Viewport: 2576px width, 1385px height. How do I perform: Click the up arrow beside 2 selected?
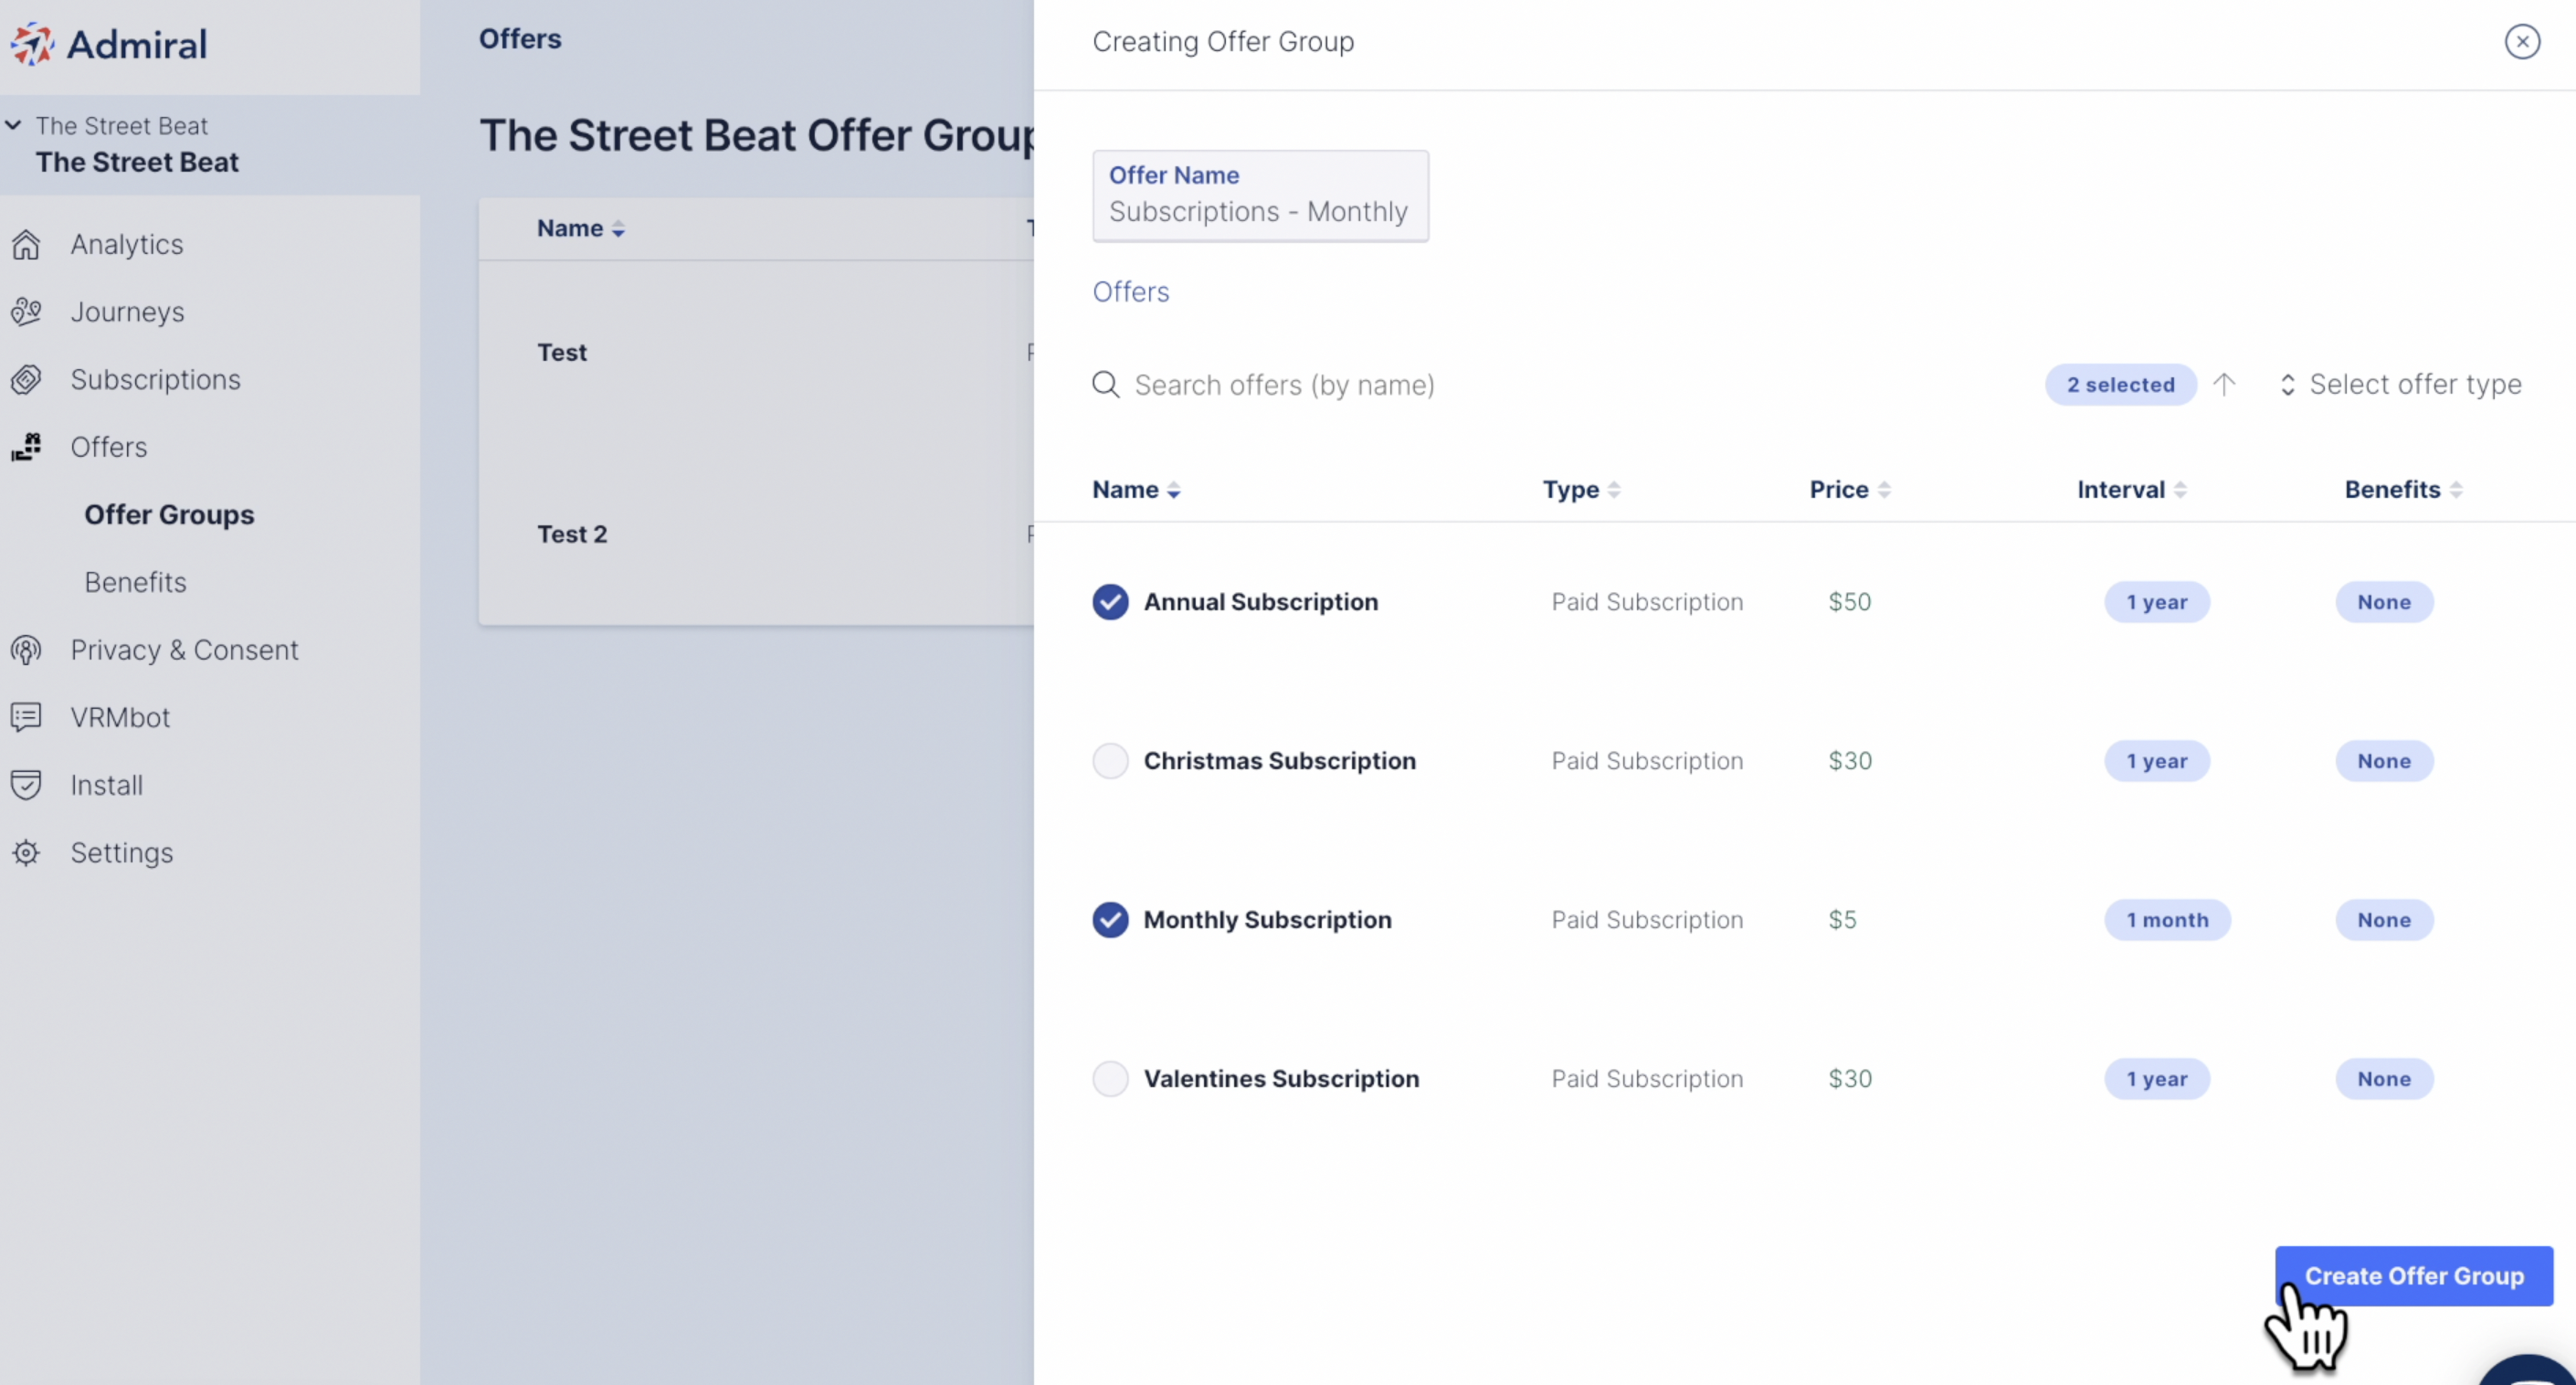(x=2224, y=384)
